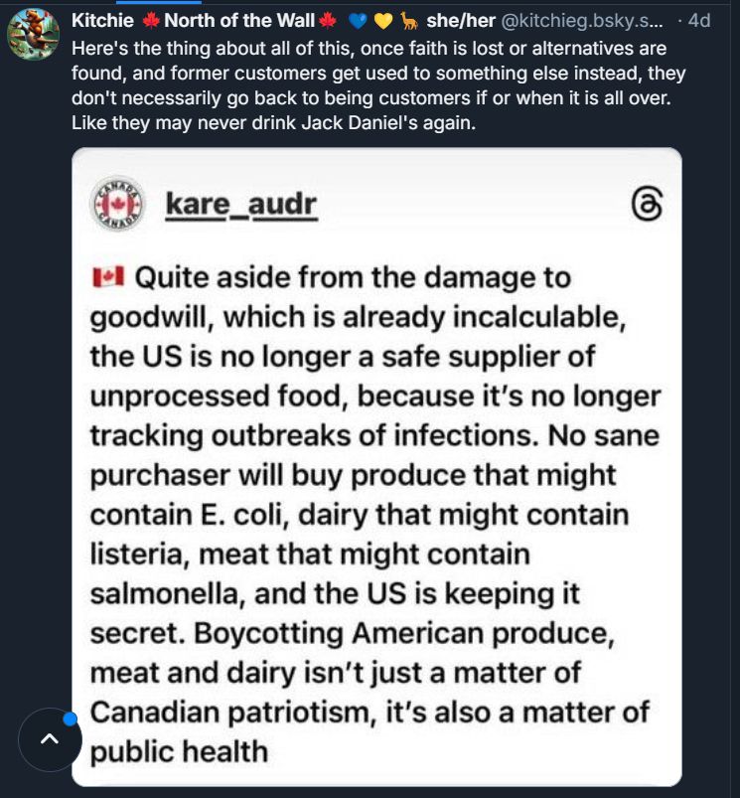Open the post's 4d timestamp
This screenshot has height=798, width=740.
click(x=699, y=21)
